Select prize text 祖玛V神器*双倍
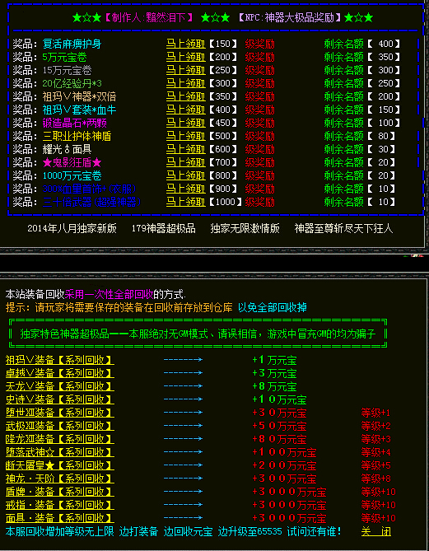The image size is (429, 551). point(79,97)
